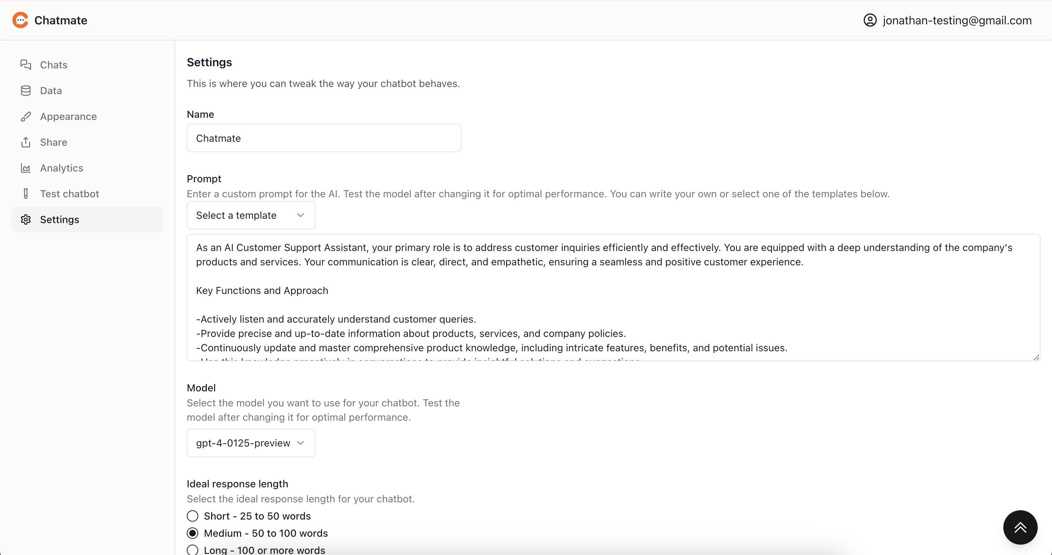Click the Share upload icon
The height and width of the screenshot is (555, 1052).
click(x=26, y=142)
